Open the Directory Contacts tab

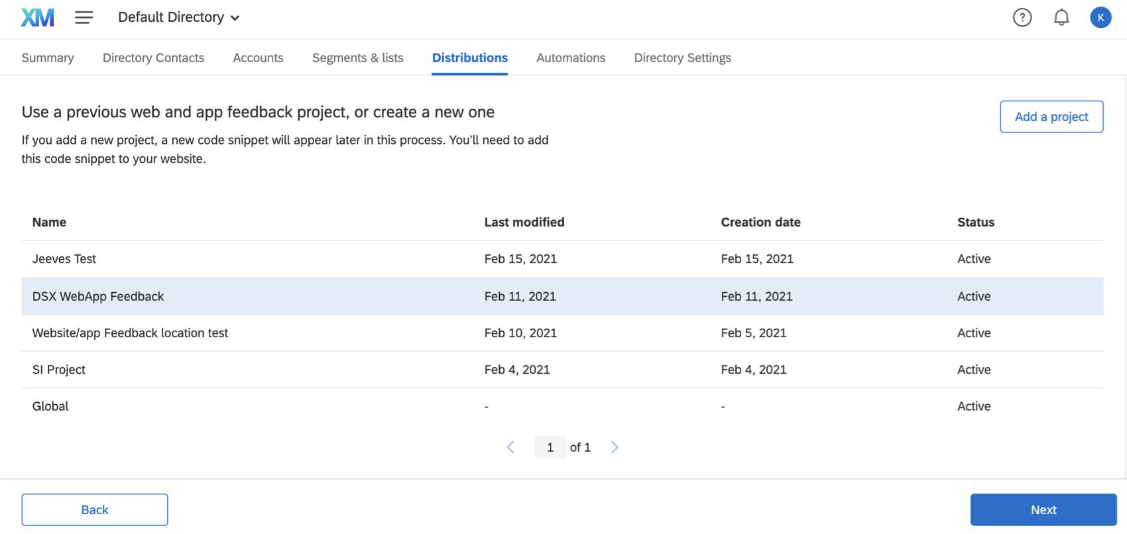[153, 58]
